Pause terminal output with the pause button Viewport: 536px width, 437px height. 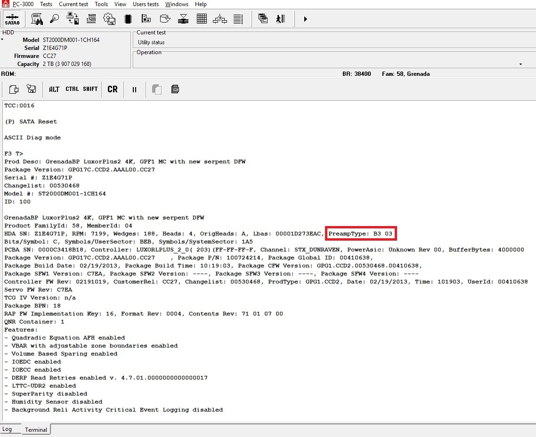coord(134,89)
